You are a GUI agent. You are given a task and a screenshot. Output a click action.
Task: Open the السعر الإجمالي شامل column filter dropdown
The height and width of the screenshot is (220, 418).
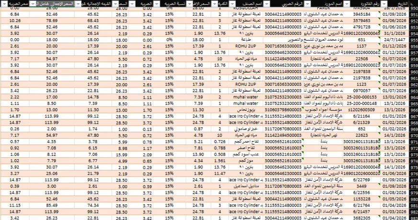coord(34,3)
